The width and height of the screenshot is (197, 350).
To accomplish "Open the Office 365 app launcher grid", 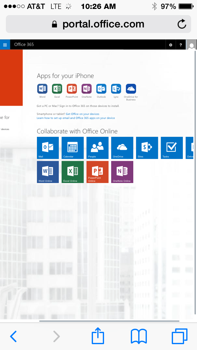I will (5, 45).
